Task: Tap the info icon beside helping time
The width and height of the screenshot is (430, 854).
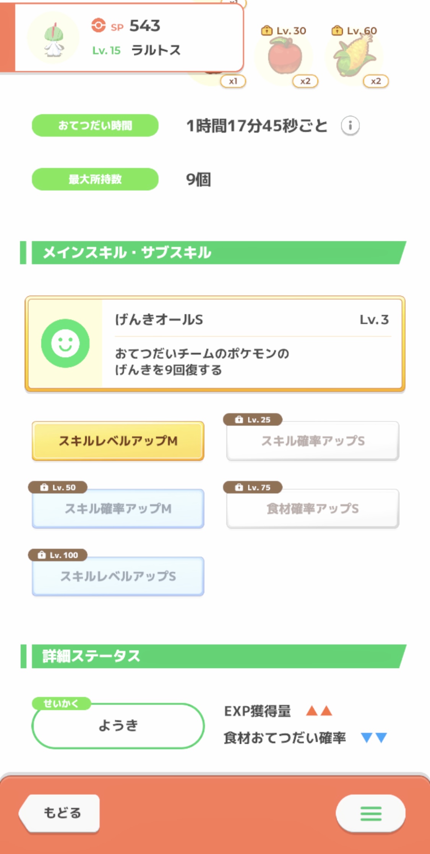Action: [350, 125]
